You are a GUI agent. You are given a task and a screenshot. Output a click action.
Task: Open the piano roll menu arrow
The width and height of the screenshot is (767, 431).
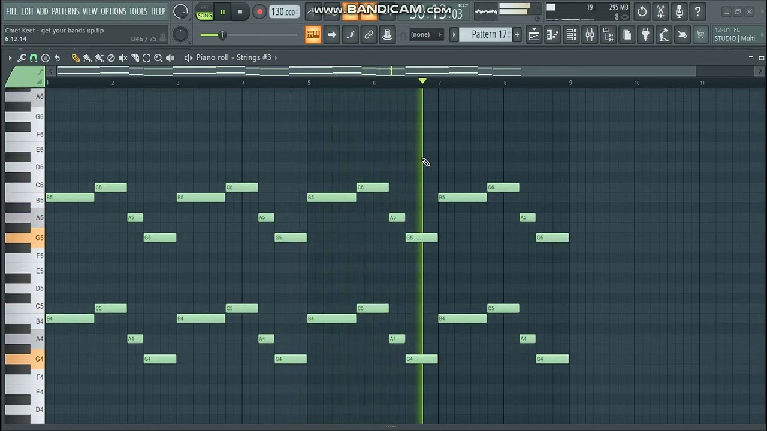click(x=10, y=58)
